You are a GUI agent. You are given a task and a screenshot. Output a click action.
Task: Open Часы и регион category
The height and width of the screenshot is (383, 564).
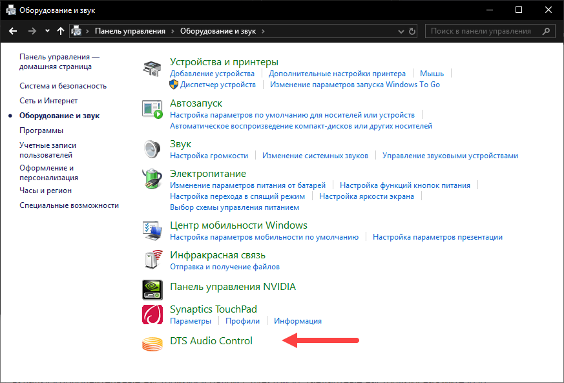point(45,191)
